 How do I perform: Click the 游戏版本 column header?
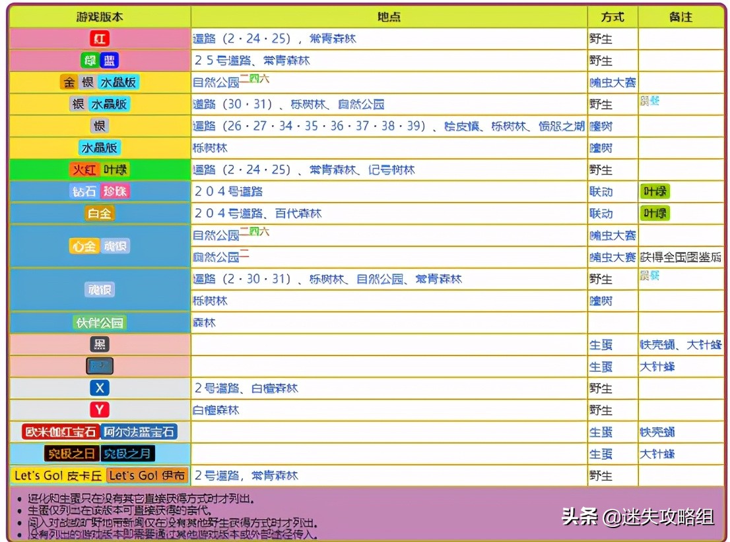[100, 16]
